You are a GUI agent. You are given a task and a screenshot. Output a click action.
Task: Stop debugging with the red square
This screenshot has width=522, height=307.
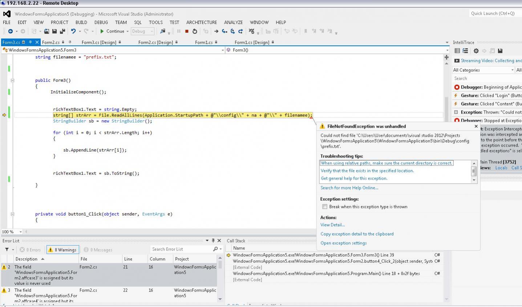187,31
